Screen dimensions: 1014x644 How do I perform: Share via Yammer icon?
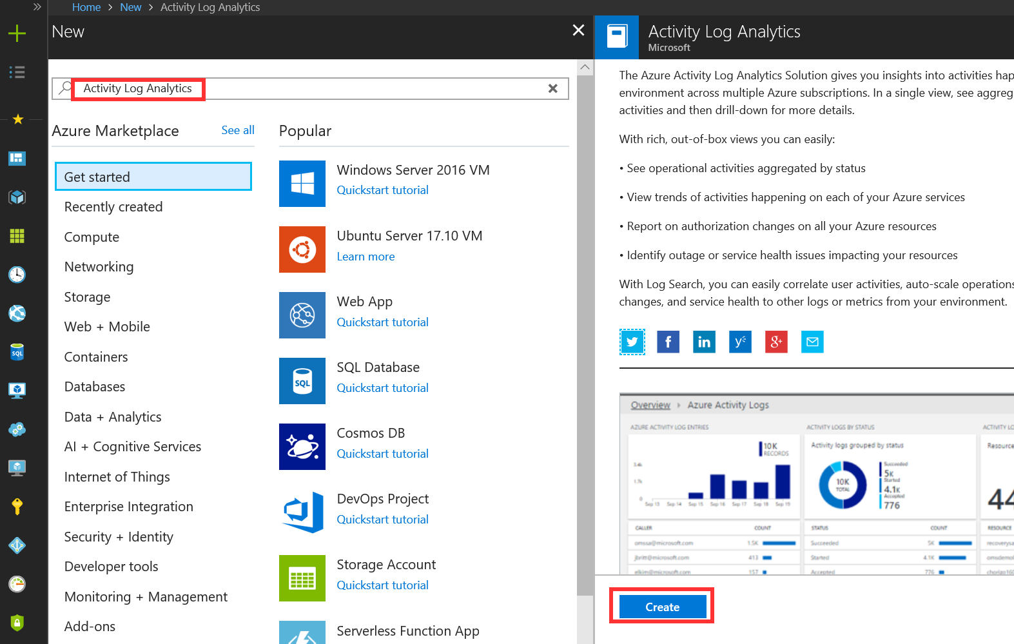741,342
